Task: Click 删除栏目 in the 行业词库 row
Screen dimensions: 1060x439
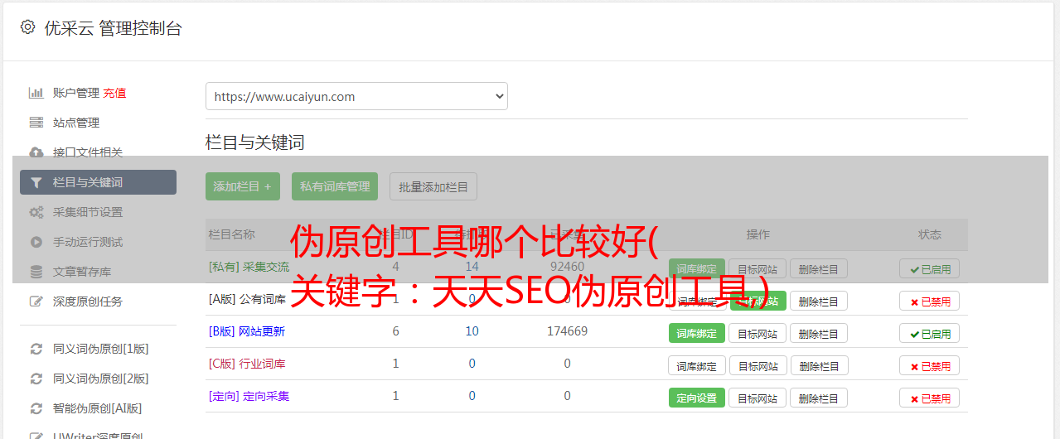Action: tap(819, 365)
